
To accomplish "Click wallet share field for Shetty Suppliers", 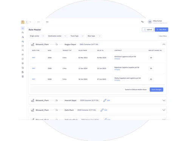I will 151,79.
